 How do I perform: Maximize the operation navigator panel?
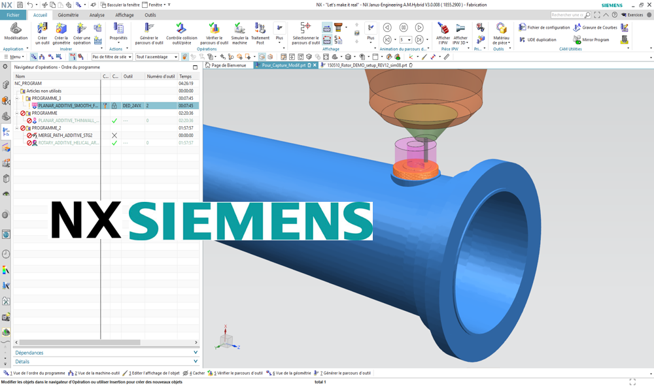195,67
